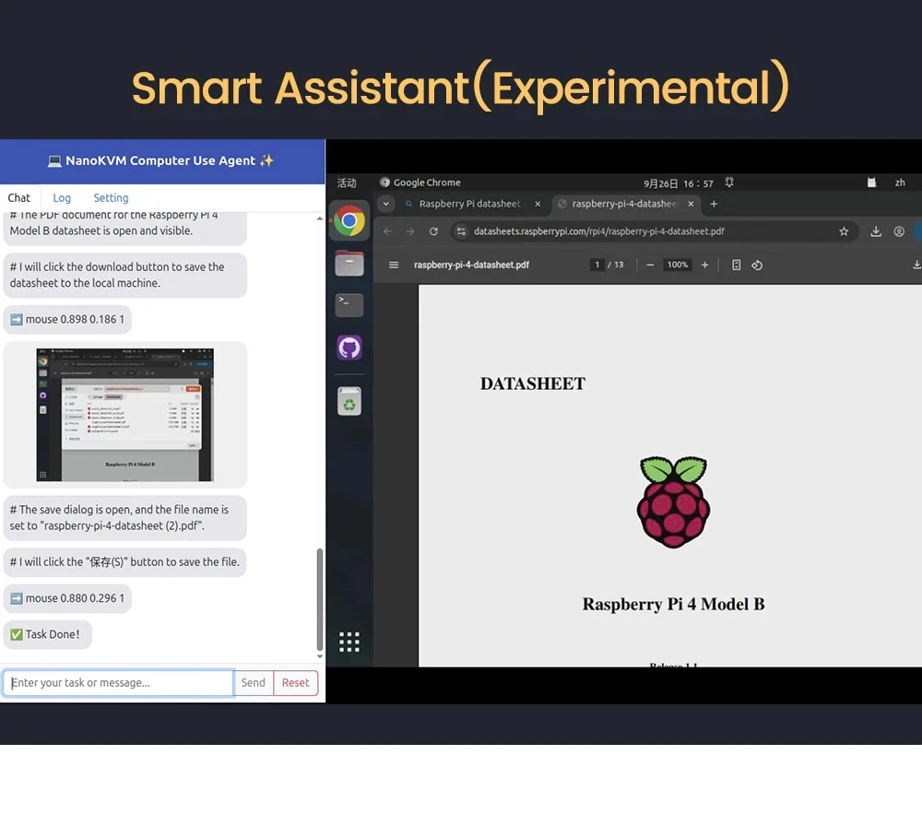Viewport: 922px width, 826px height.
Task: Click the chat scrollbar up arrow
Action: click(320, 218)
